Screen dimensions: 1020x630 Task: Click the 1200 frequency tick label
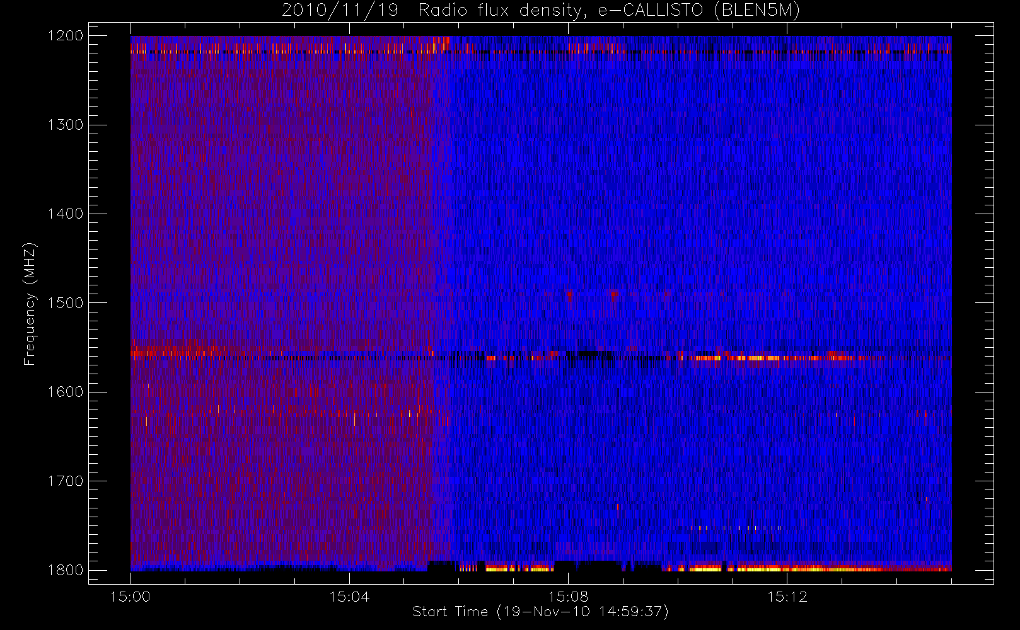tap(66, 36)
